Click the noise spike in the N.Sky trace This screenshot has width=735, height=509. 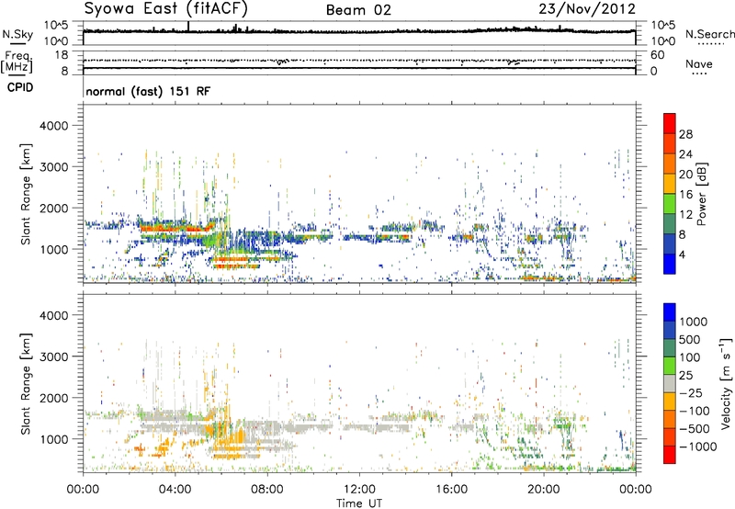(188, 27)
